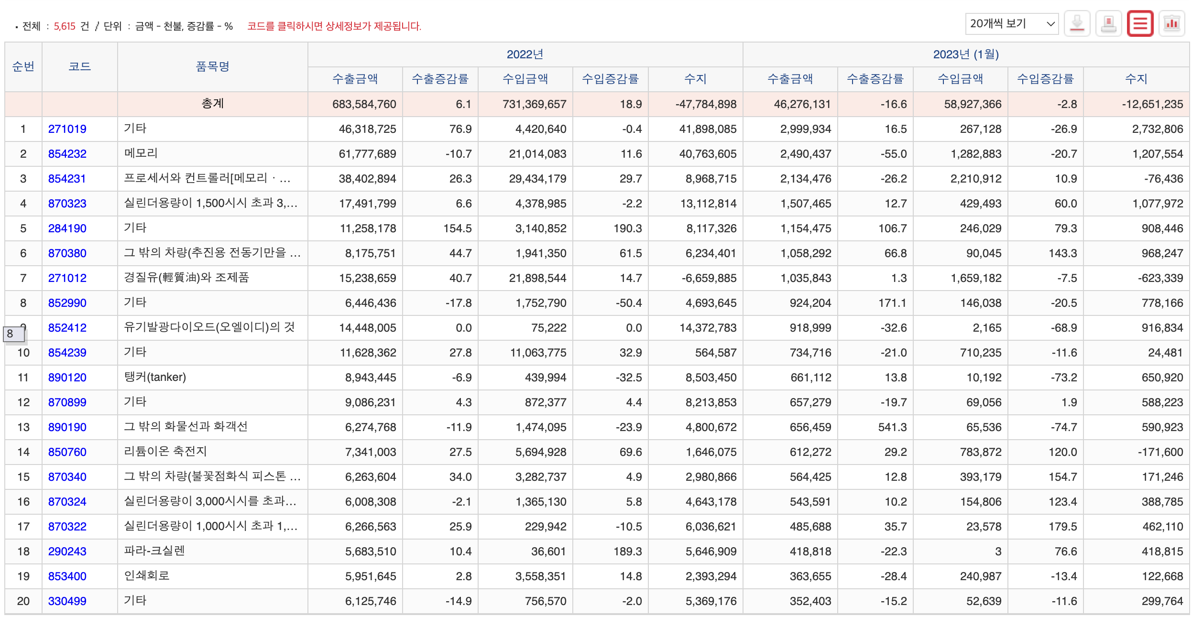Click the download icon button
The image size is (1203, 627).
click(x=1077, y=23)
